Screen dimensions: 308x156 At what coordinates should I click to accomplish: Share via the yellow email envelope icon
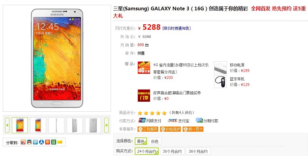(x=60, y=142)
